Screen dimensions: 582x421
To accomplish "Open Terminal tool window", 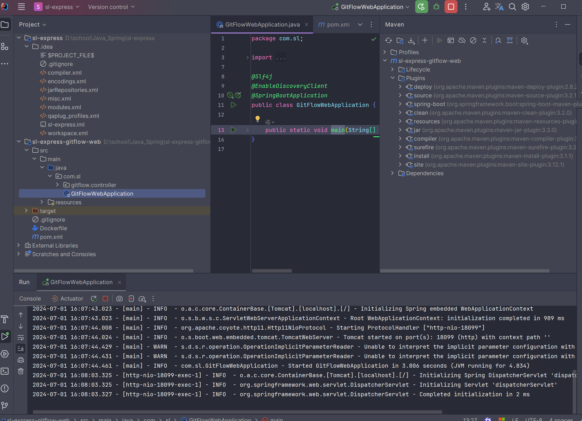I will (5, 371).
